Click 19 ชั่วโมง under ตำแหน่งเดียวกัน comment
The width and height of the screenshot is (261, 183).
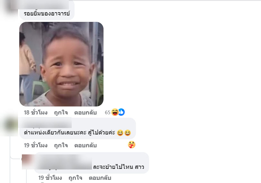point(36,145)
